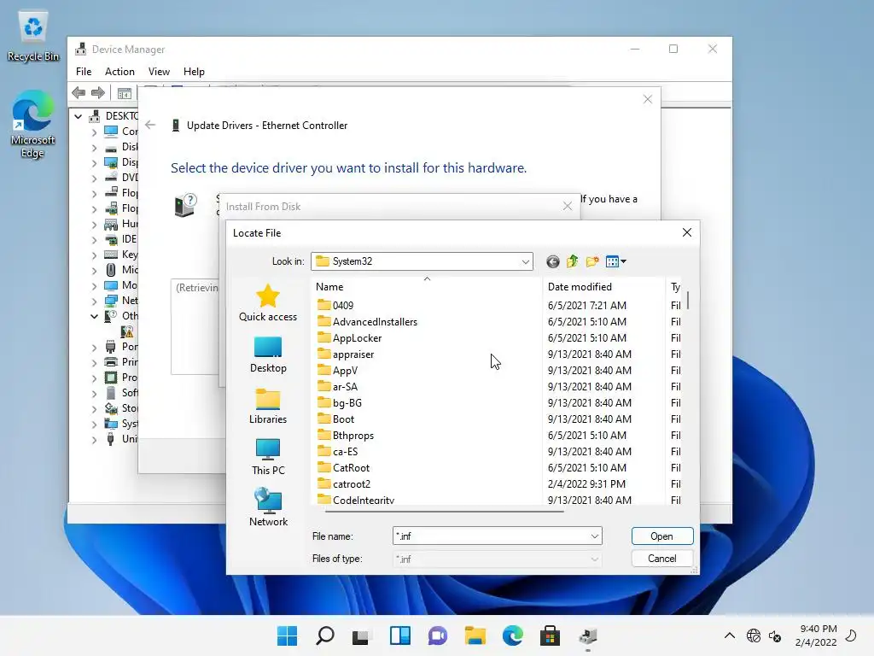Open Microsoft Store from taskbar
The height and width of the screenshot is (656, 874).
click(x=550, y=635)
